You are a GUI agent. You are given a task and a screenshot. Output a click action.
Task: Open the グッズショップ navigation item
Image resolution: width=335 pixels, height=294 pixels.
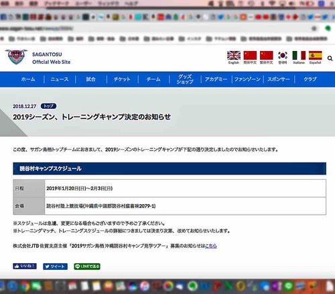pyautogui.click(x=185, y=79)
